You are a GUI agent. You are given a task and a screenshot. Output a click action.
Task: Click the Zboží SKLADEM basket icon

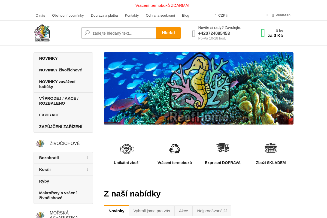point(271,148)
